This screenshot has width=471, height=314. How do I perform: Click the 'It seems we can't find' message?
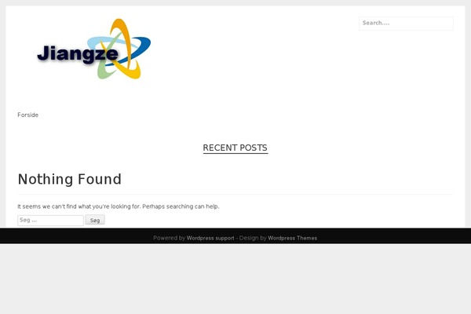(119, 206)
